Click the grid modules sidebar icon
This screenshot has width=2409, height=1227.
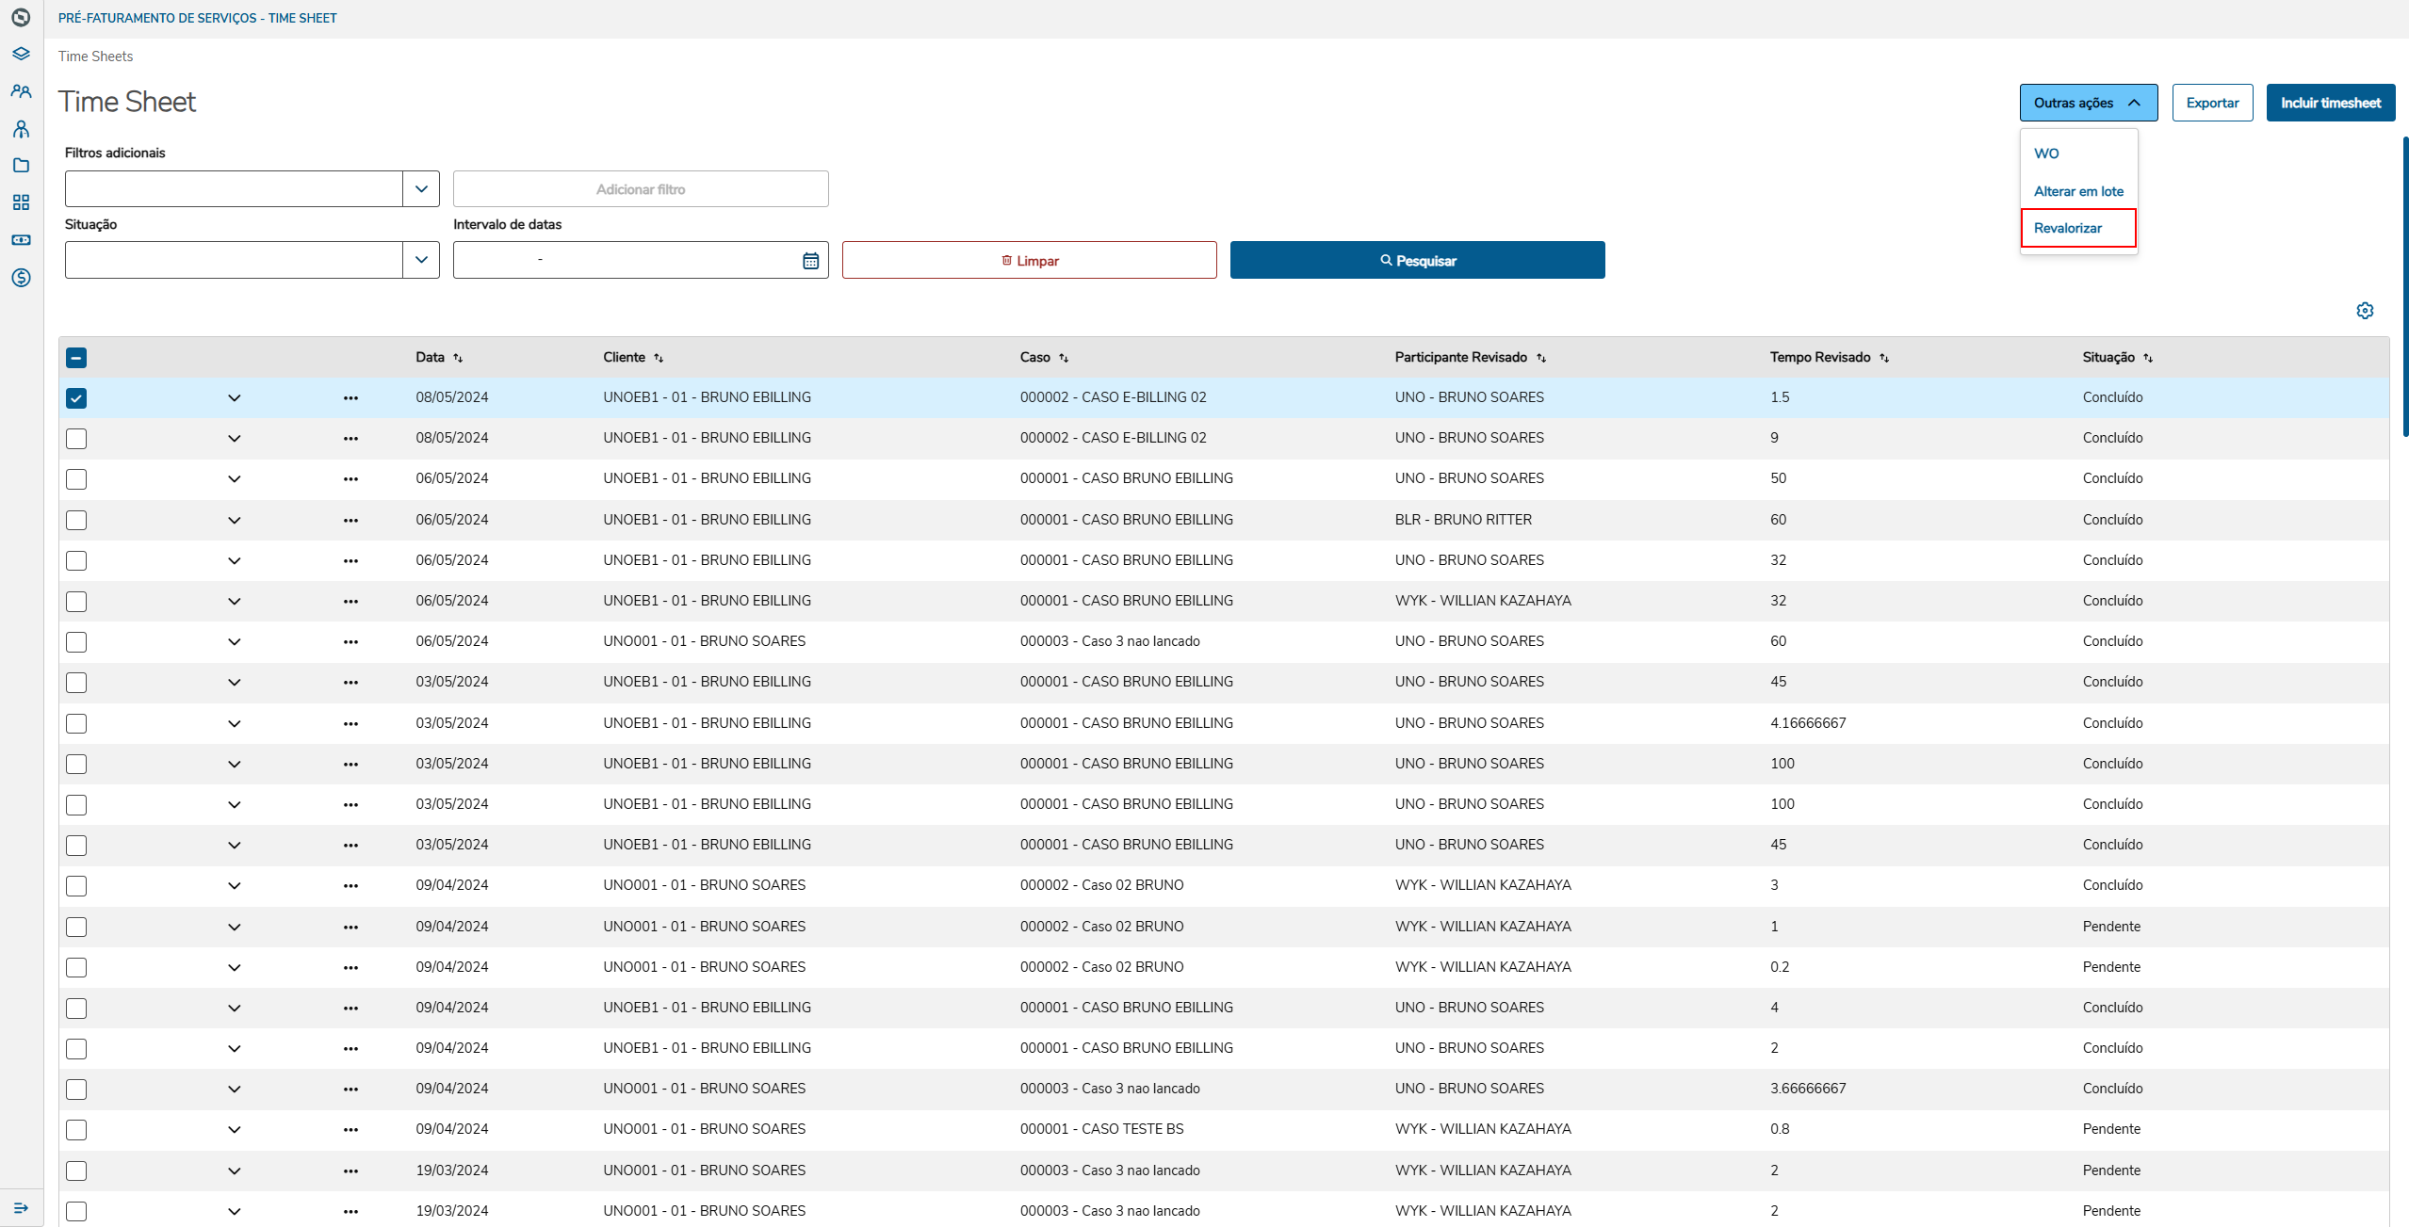pos(21,202)
